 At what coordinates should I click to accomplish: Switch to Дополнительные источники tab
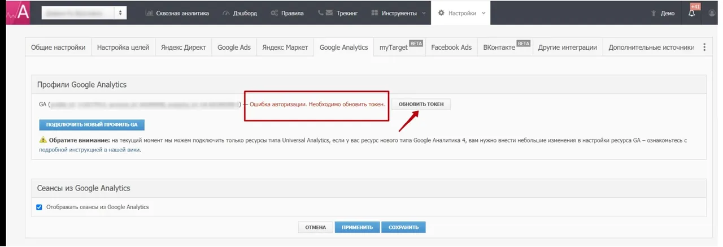(x=651, y=47)
